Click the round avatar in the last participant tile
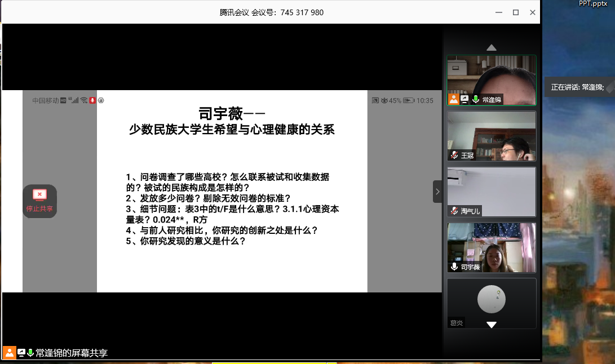615x364 pixels. tap(492, 299)
